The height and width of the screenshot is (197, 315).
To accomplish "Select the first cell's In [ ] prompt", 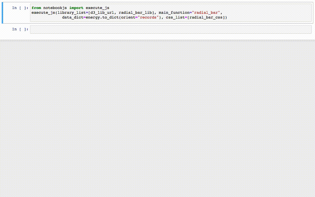I will (x=20, y=8).
